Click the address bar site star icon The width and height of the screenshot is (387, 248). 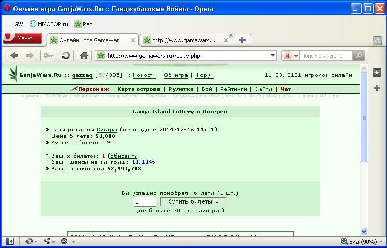coord(101,56)
